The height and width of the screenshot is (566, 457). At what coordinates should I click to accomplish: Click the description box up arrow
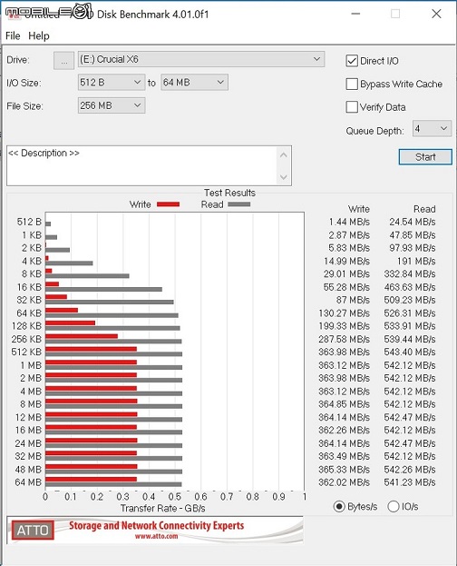(284, 155)
